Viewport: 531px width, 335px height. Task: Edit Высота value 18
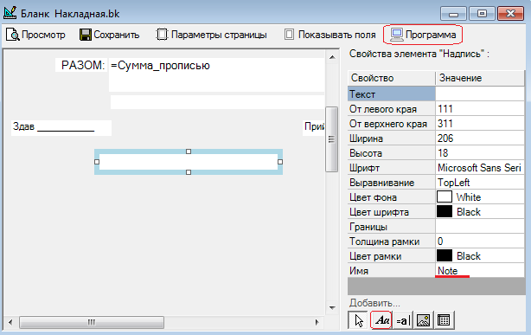(x=479, y=153)
